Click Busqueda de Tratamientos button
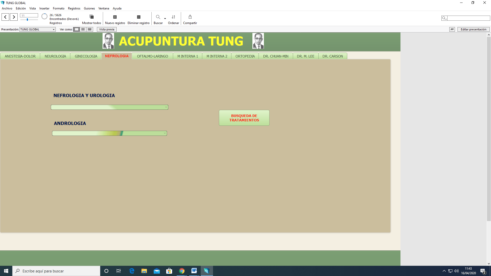Viewport: 491px width, 276px height. 244,118
